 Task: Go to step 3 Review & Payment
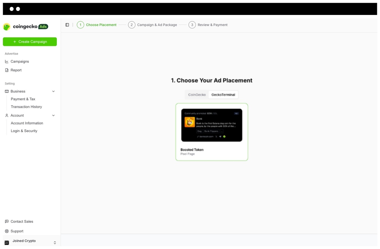tap(208, 25)
